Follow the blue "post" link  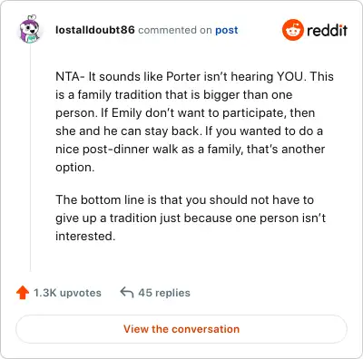(227, 30)
